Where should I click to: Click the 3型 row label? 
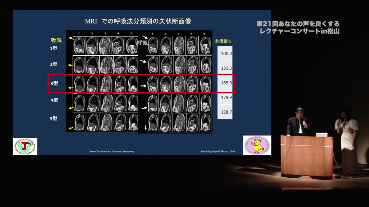click(54, 83)
